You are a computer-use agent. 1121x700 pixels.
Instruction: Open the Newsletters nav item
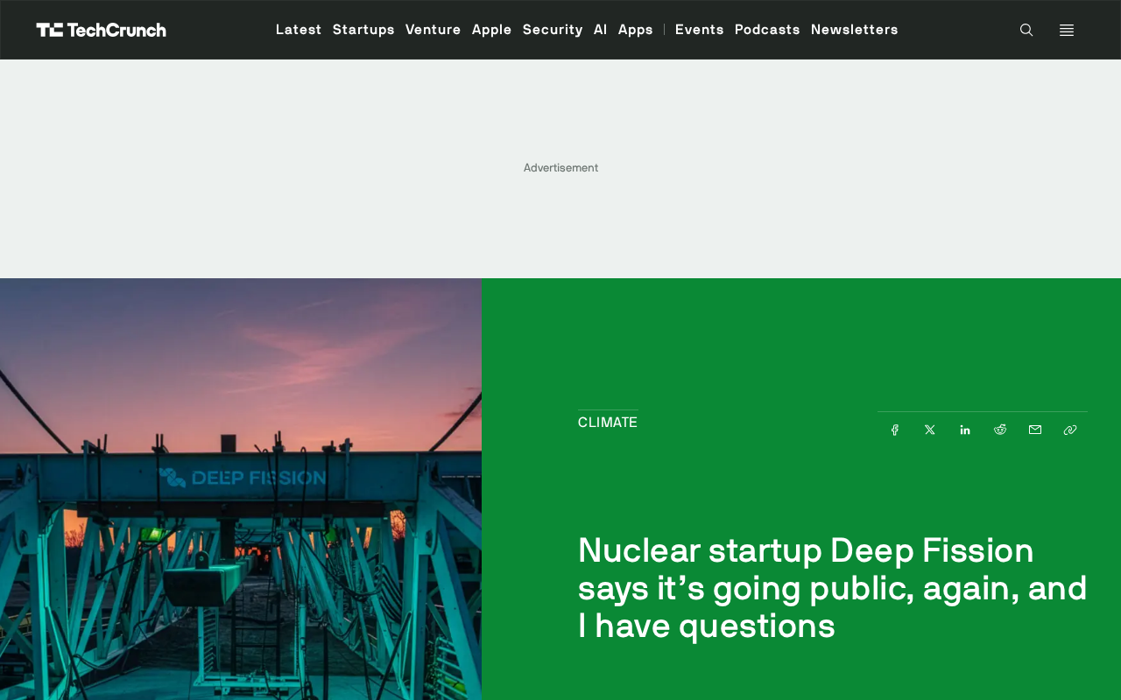855,30
